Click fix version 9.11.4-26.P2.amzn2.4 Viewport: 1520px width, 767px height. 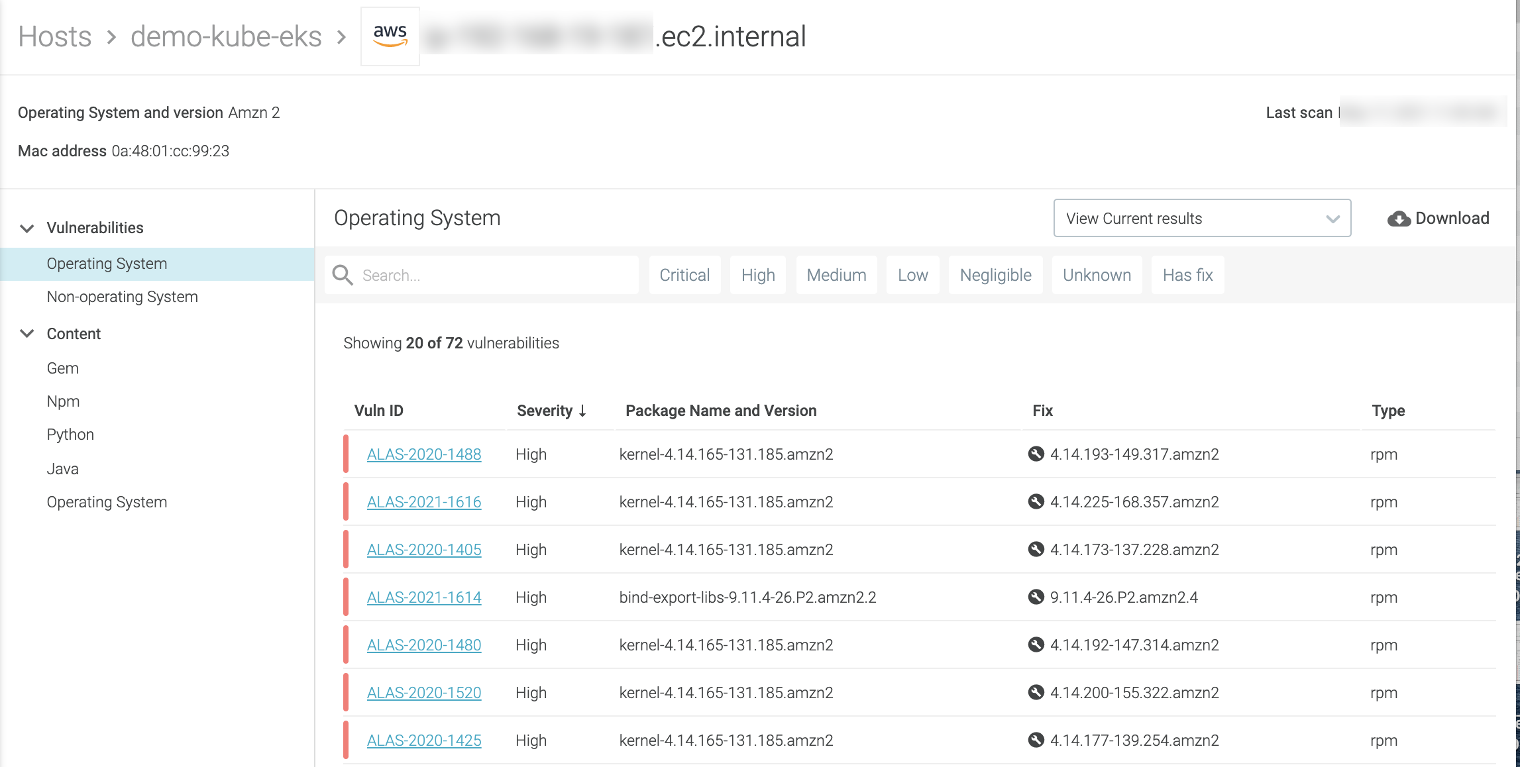point(1124,597)
